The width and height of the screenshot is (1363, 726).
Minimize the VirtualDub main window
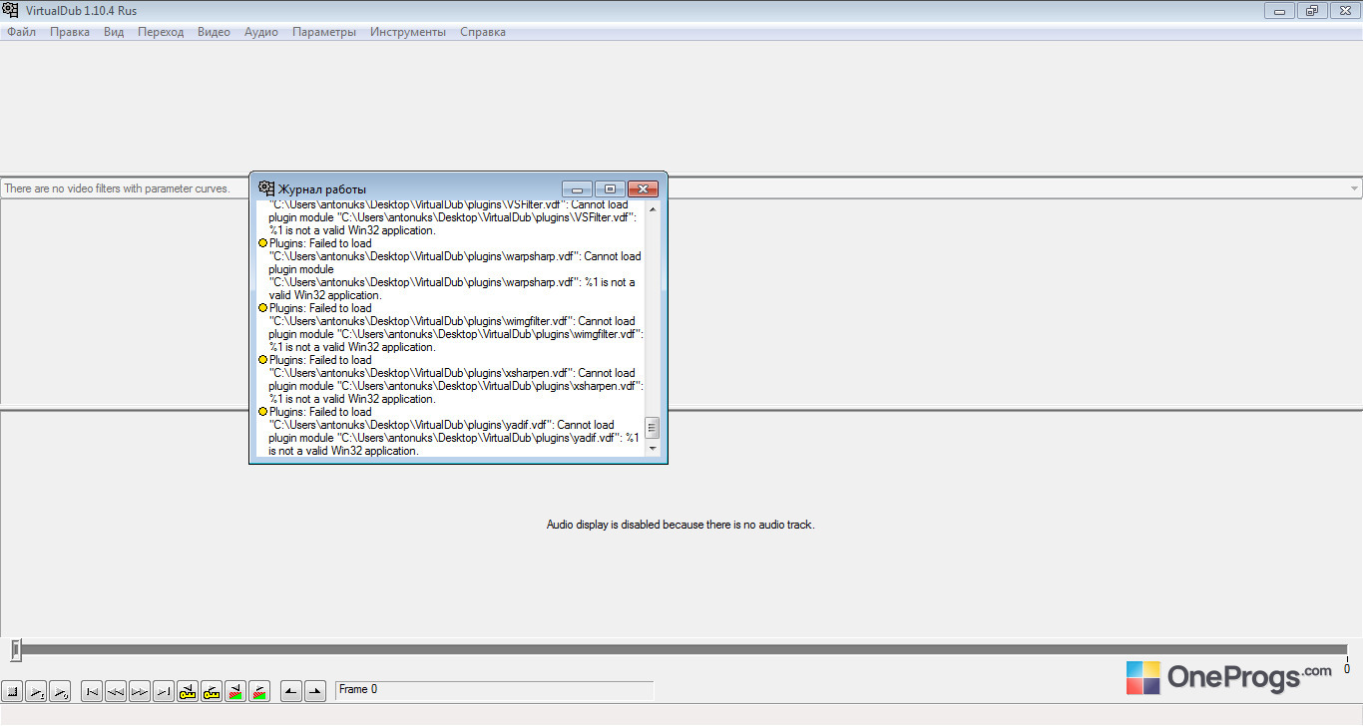(x=1280, y=10)
